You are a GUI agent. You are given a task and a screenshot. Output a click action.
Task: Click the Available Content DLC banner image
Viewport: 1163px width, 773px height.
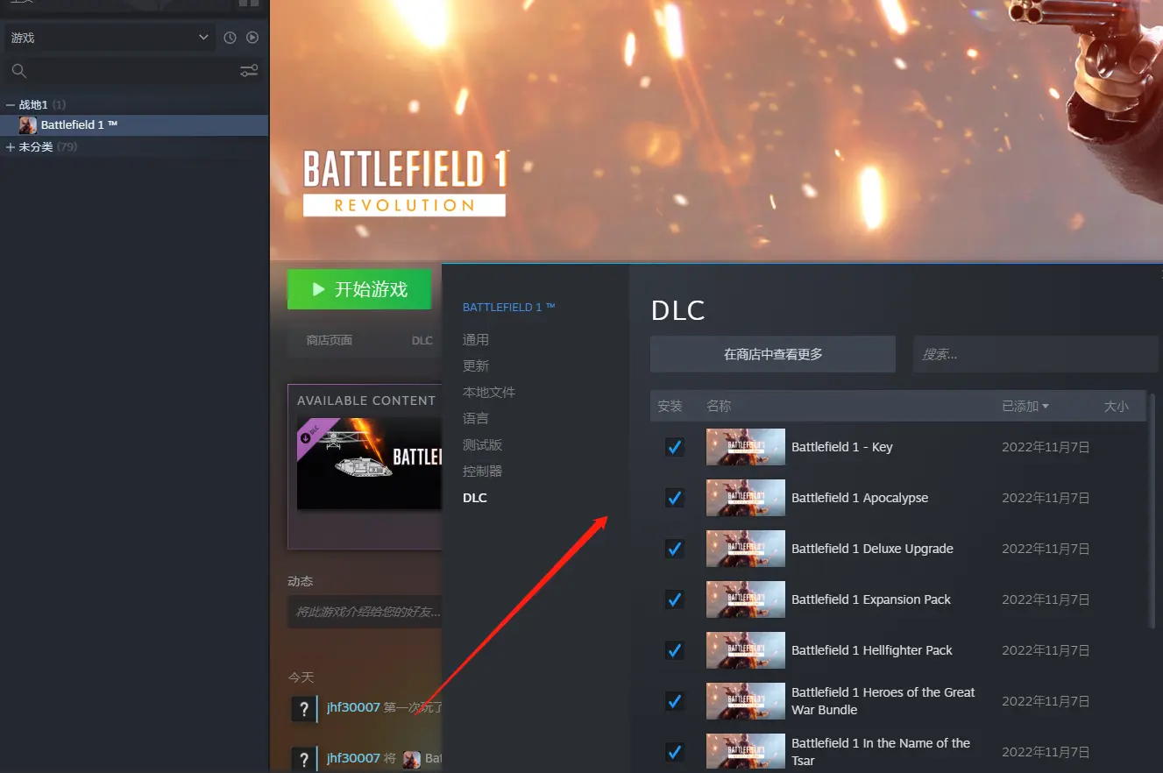[x=369, y=463]
